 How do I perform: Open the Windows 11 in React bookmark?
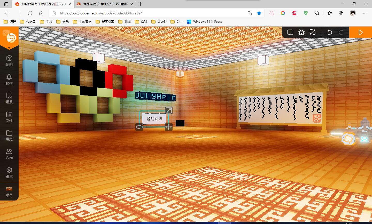click(204, 22)
